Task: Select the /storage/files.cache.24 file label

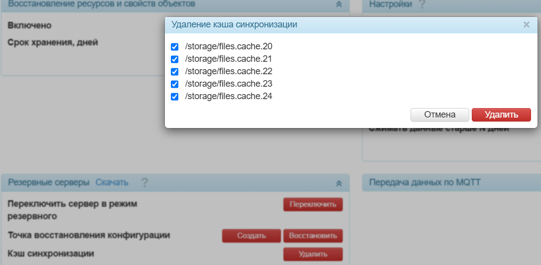Action: coord(229,96)
